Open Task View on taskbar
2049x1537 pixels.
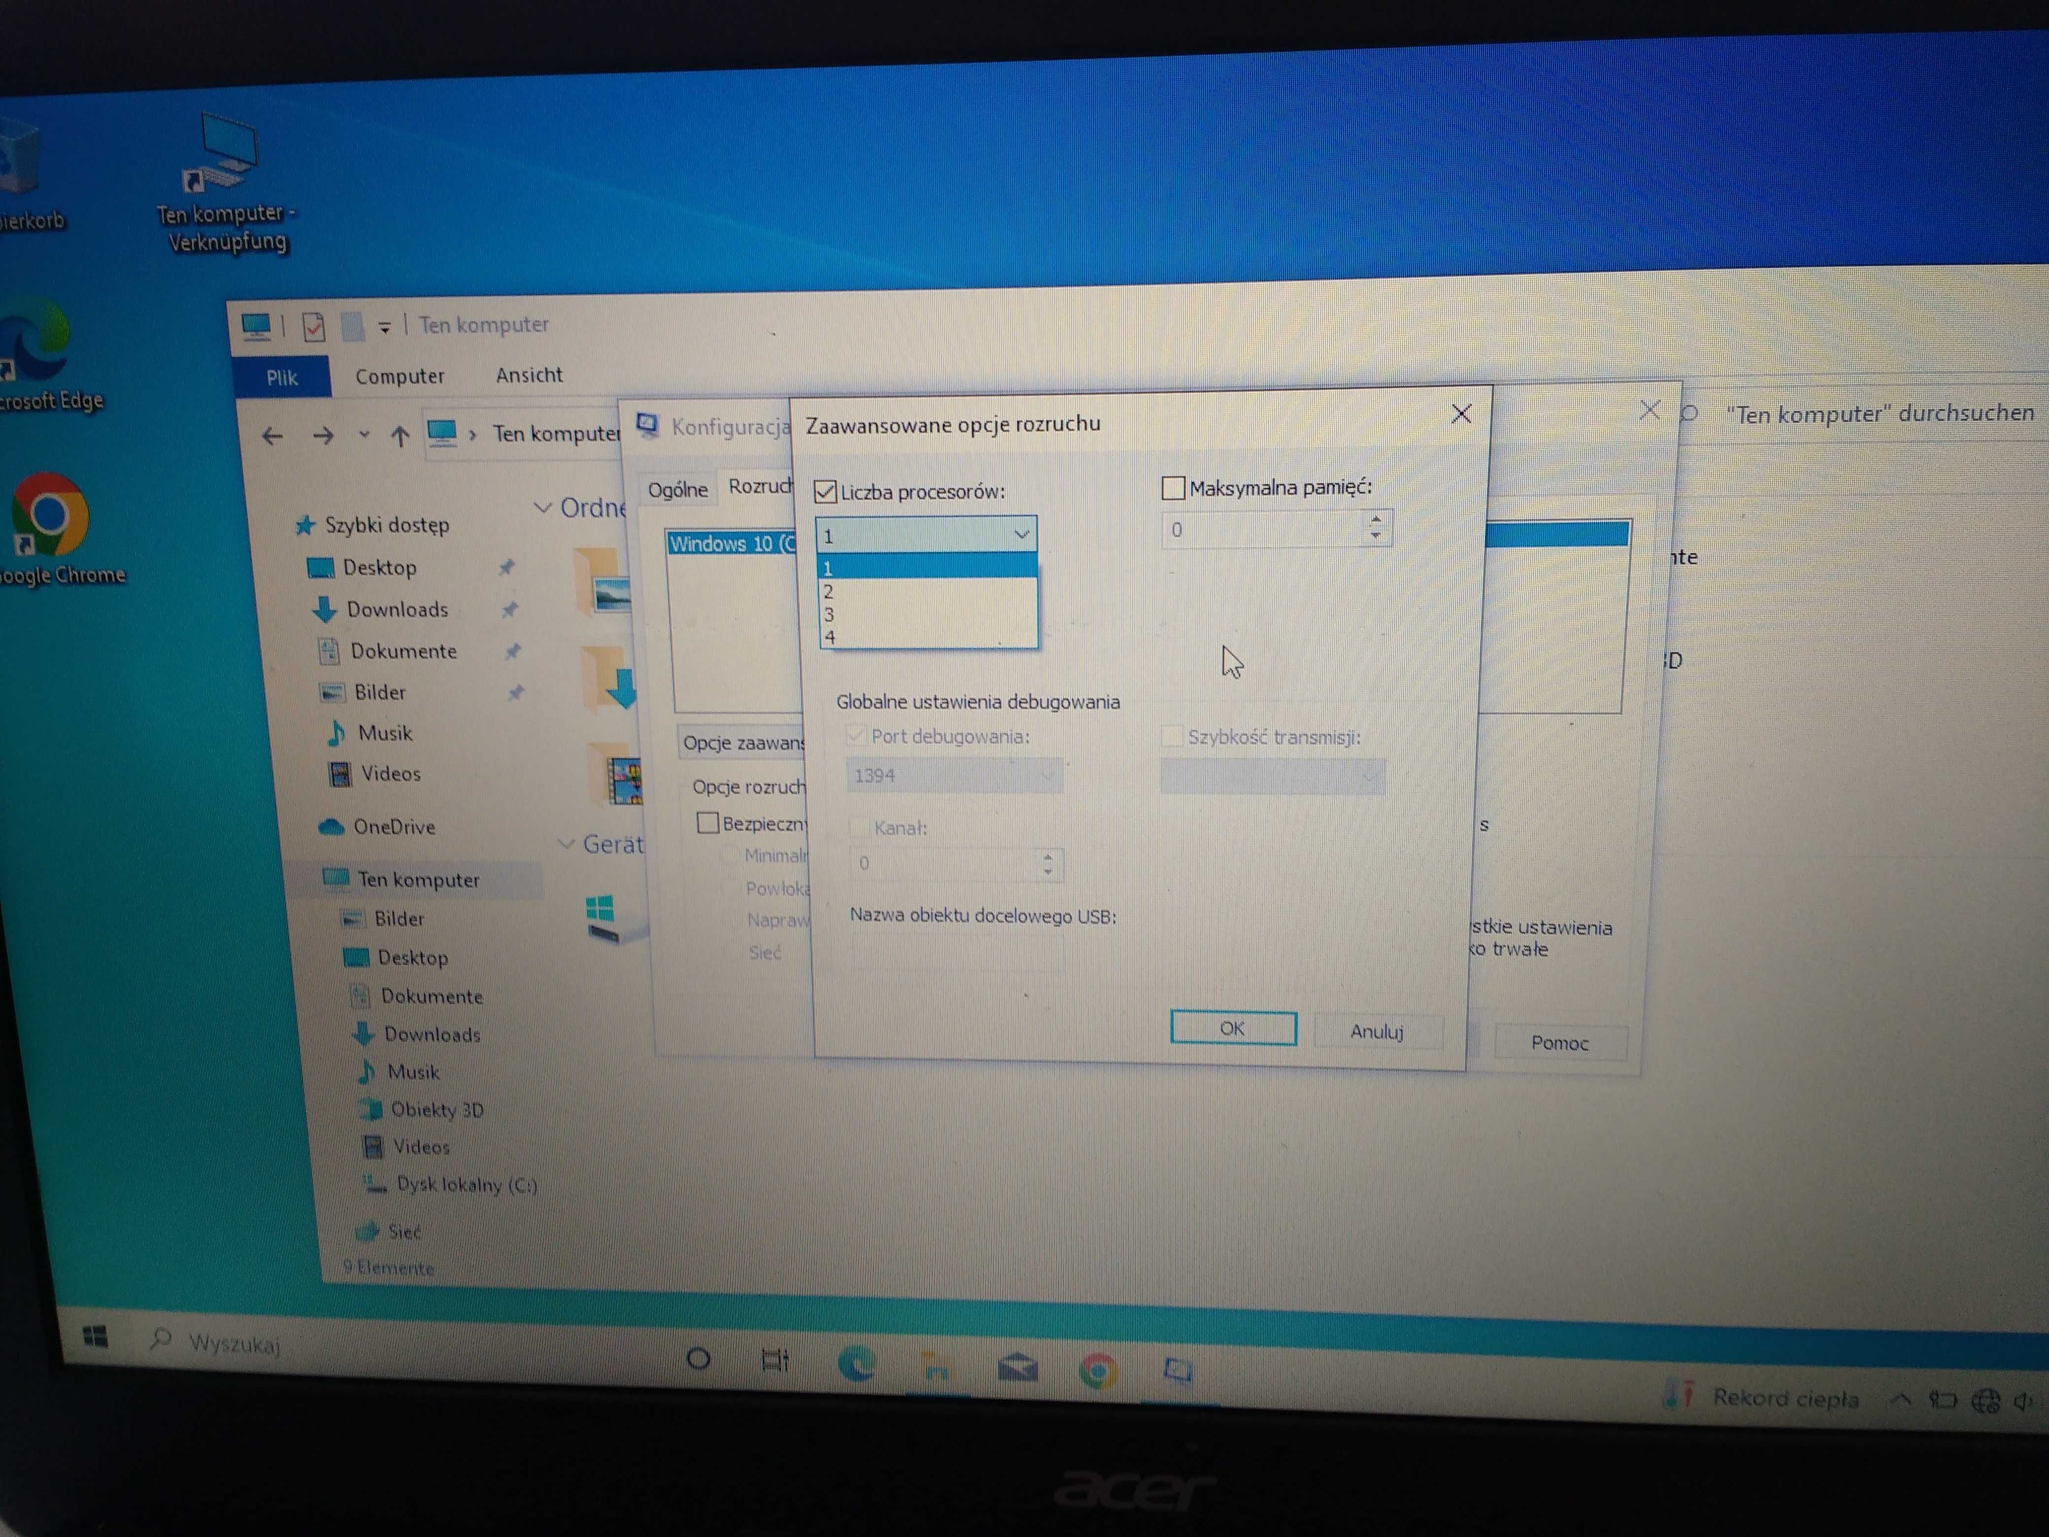[774, 1361]
